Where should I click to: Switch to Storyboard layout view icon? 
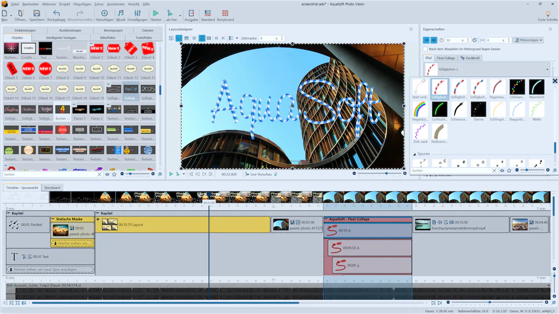[x=225, y=14]
